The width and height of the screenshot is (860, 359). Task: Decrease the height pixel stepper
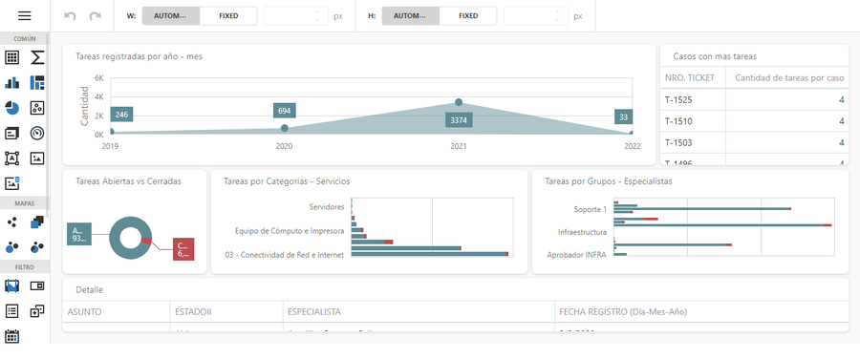pos(557,20)
